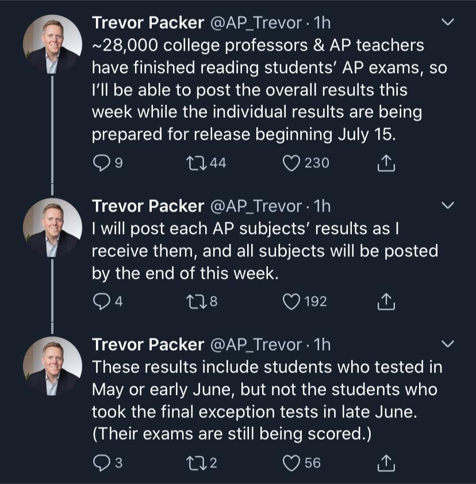
Task: Reply to the tweet about posting subject results
Action: 103,301
